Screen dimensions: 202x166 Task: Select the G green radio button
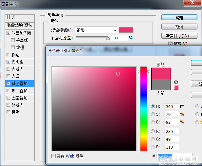pyautogui.click(x=153, y=139)
